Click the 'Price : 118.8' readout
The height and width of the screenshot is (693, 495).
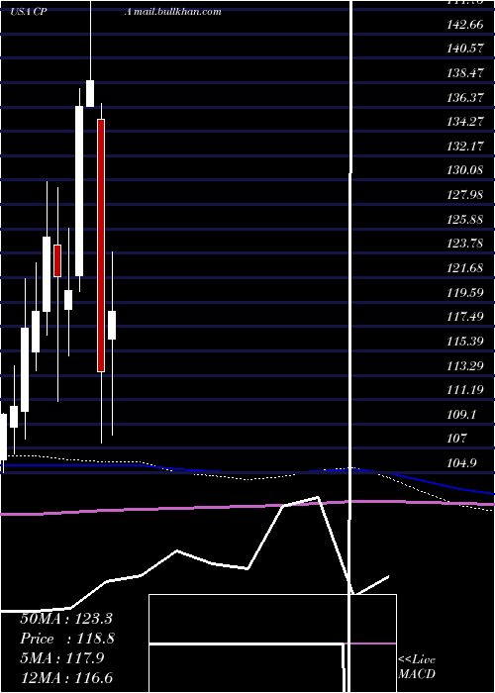(67, 639)
